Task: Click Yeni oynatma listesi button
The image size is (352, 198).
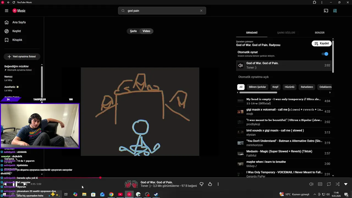Action: pos(22,56)
